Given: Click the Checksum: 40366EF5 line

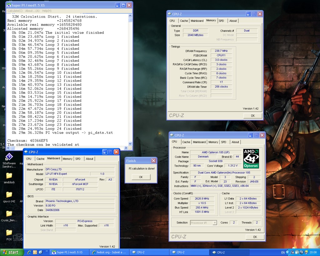Looking at the screenshot, I should click(x=27, y=140).
